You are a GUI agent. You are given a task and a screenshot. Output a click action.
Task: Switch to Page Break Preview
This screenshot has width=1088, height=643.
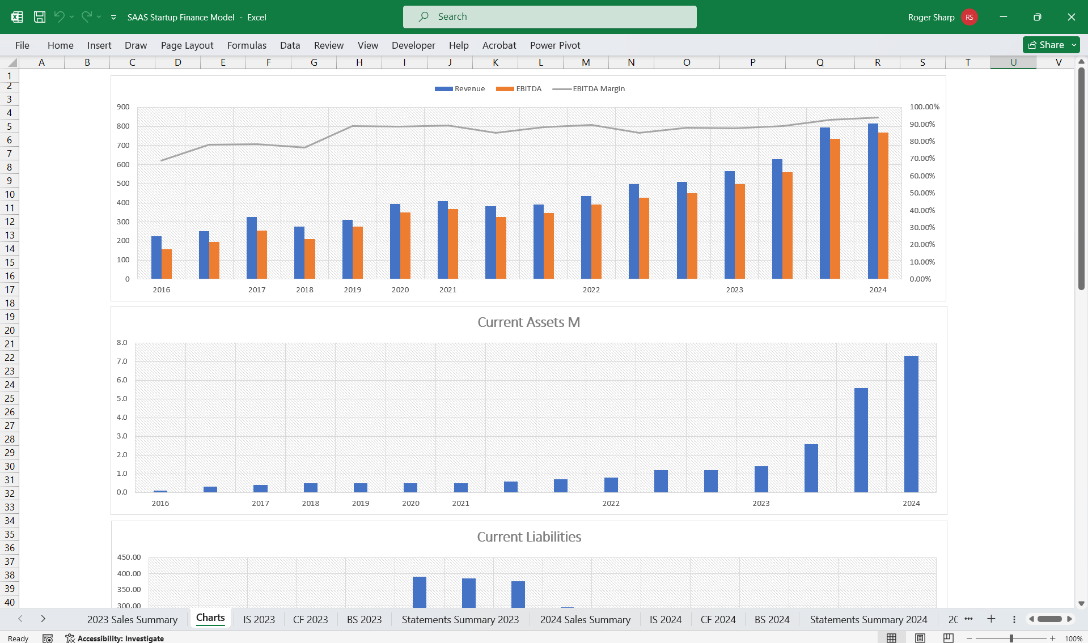click(948, 638)
